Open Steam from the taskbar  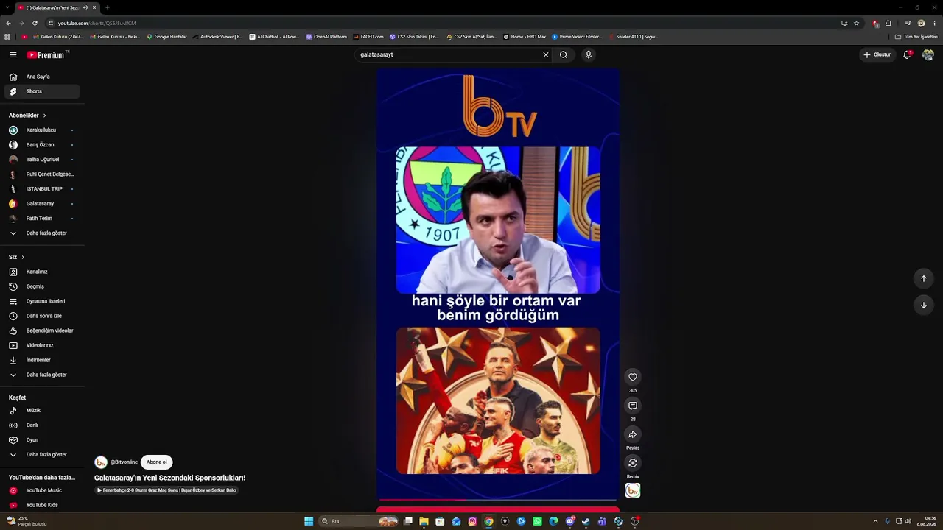(586, 521)
